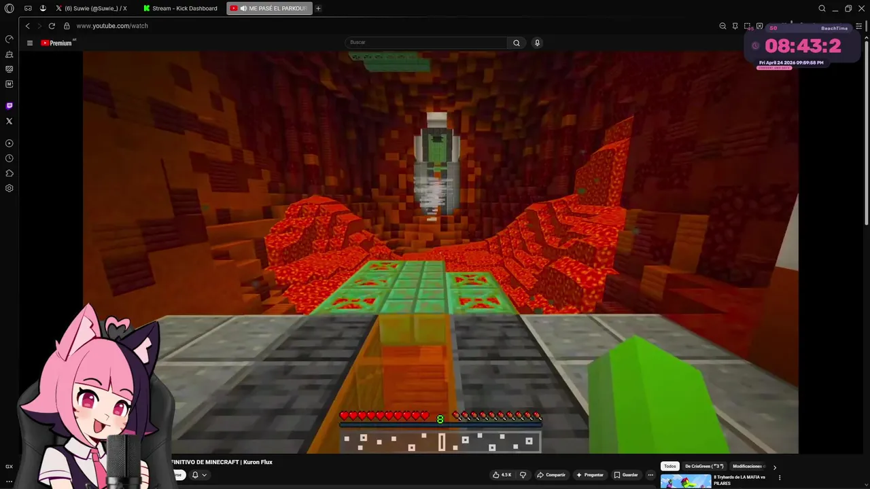The image size is (870, 489).
Task: Open the YouTube hamburger guide menu
Action: 30,43
